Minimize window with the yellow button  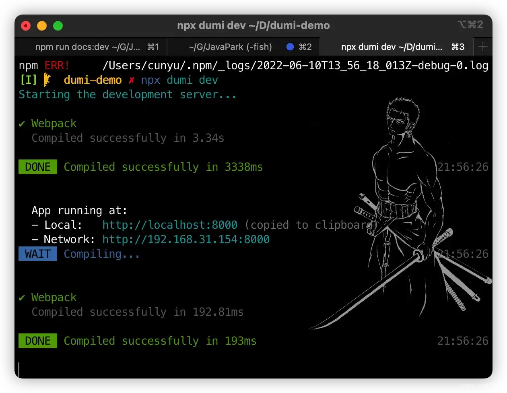click(42, 26)
